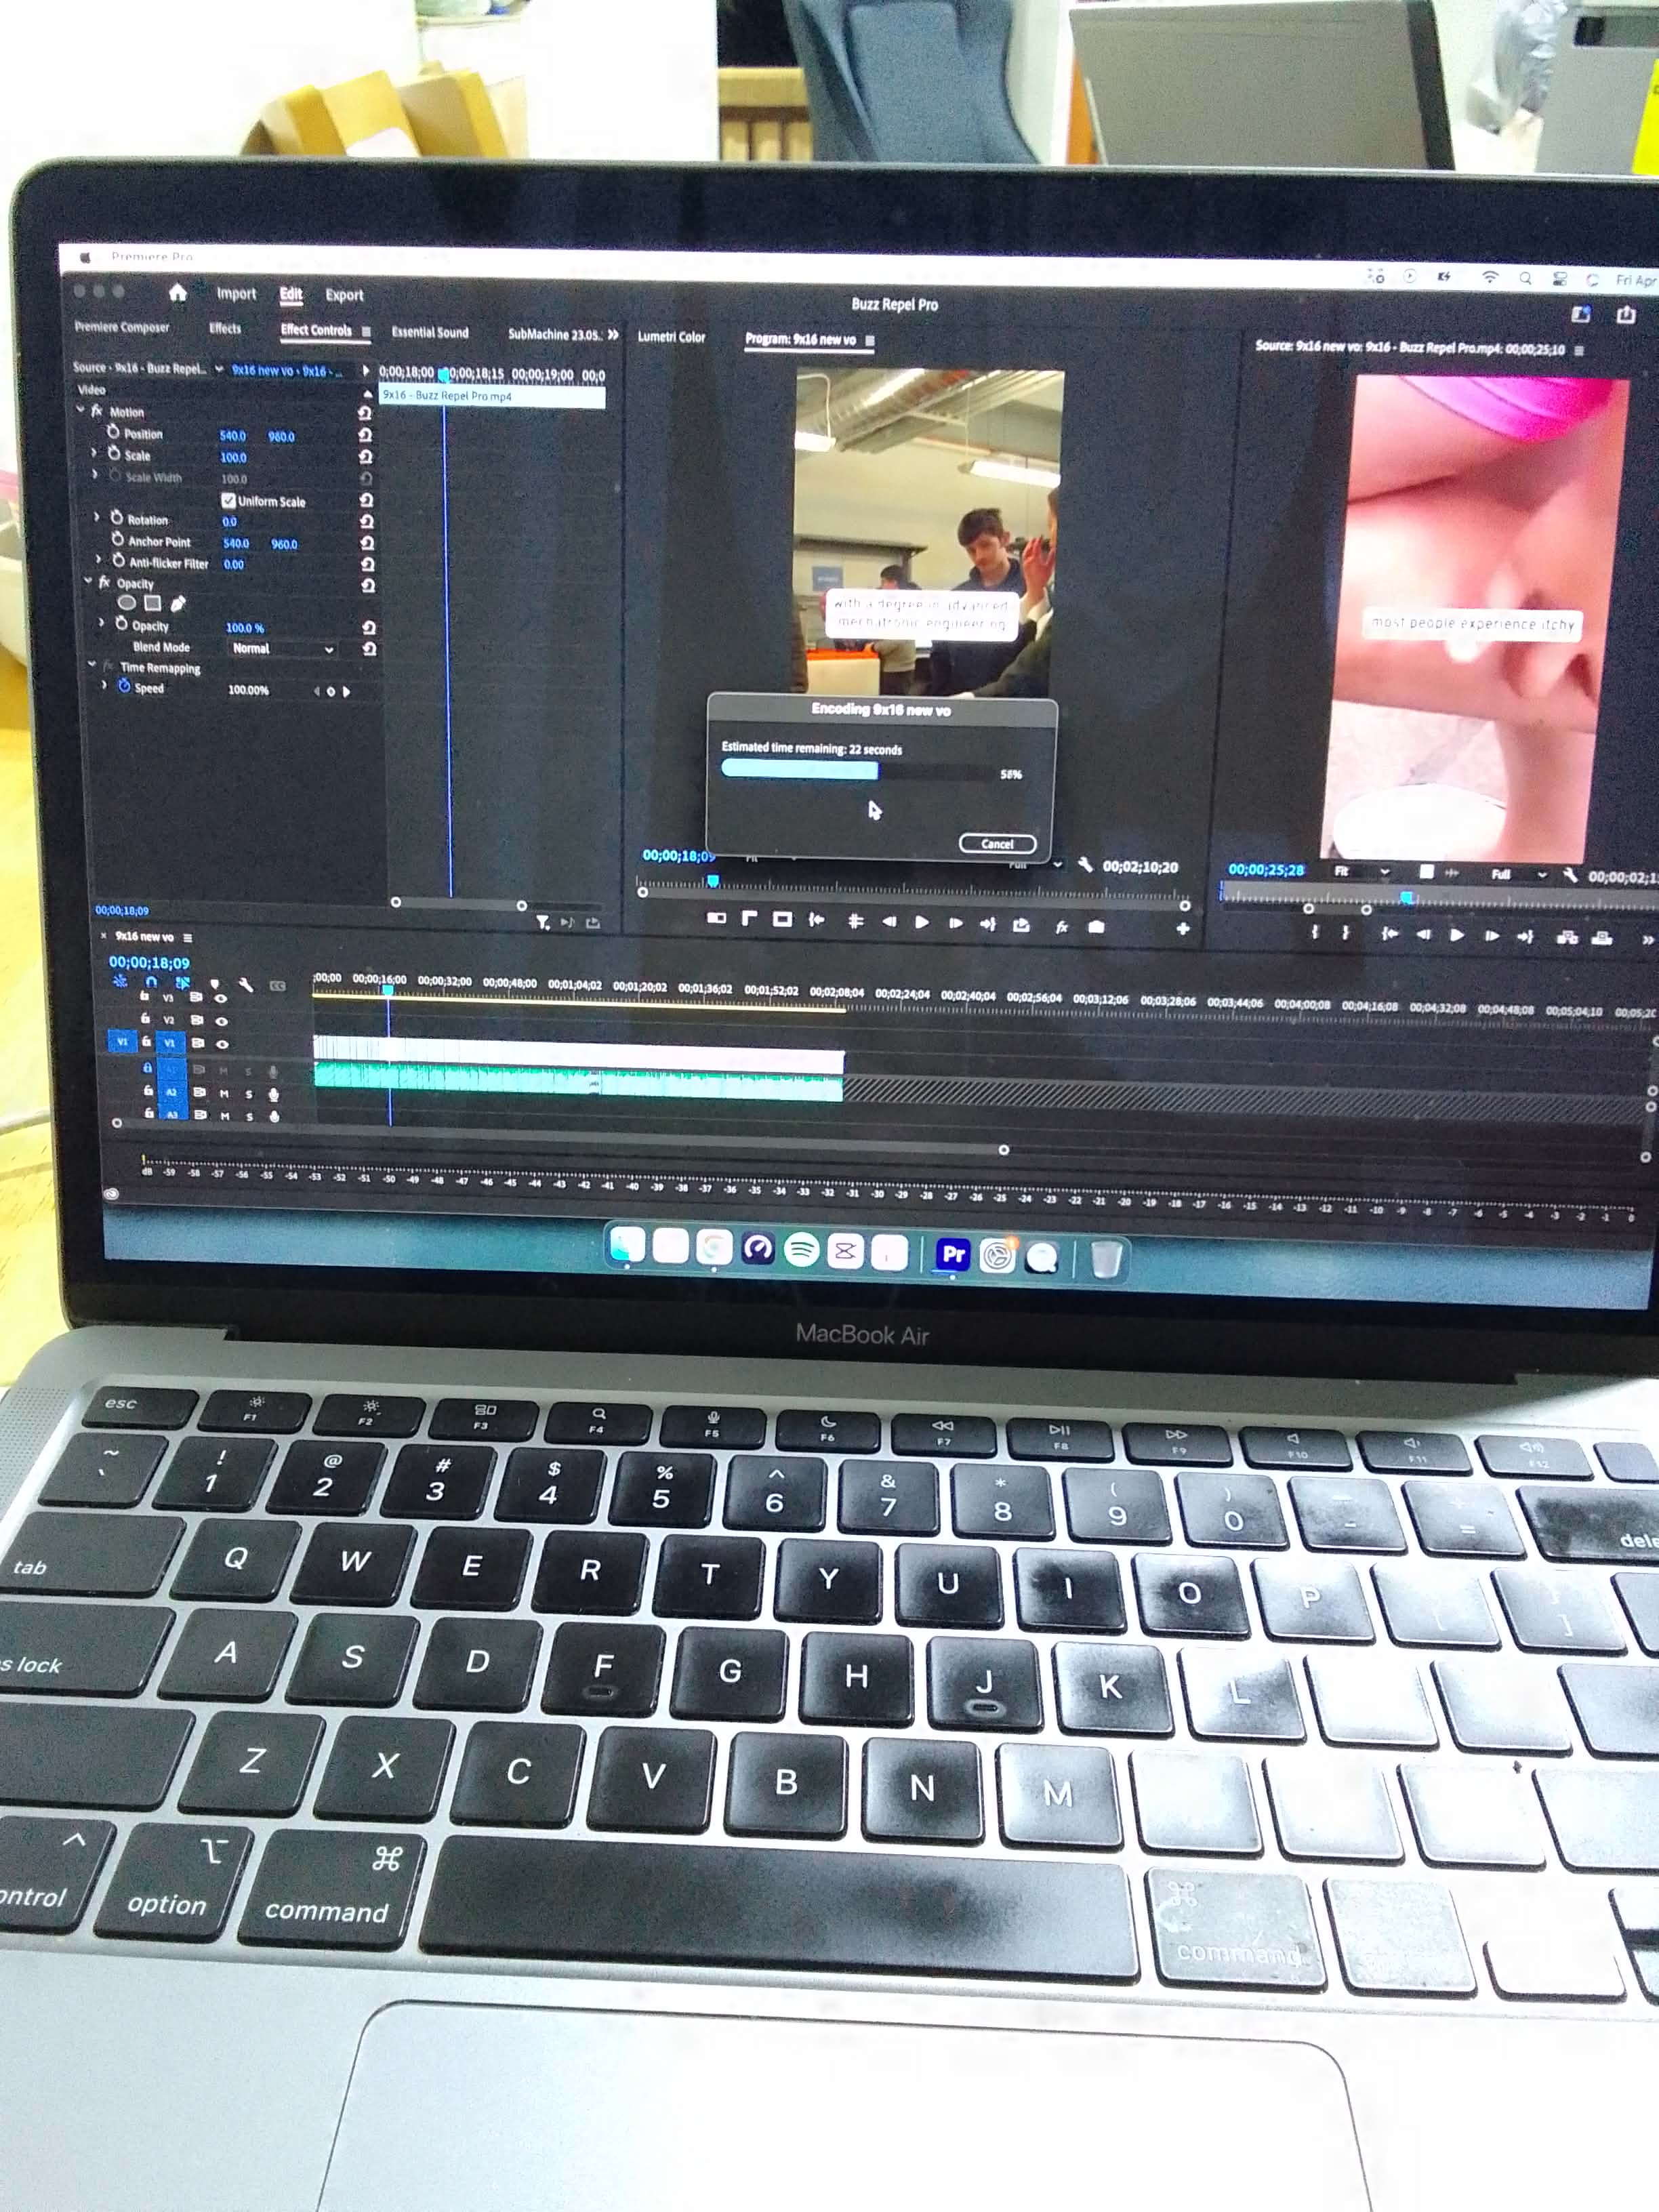Solo audio track A2
Viewport: 1659px width, 2212px height.
(249, 1094)
